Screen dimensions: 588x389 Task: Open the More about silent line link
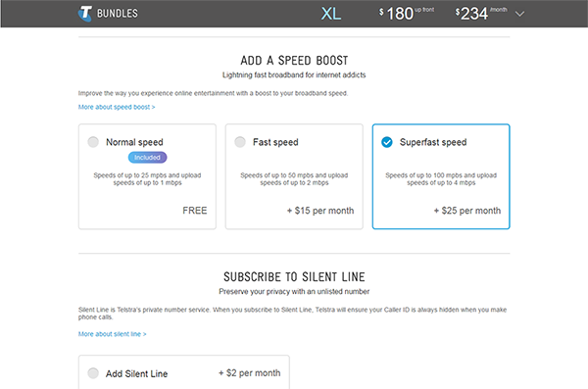click(112, 334)
